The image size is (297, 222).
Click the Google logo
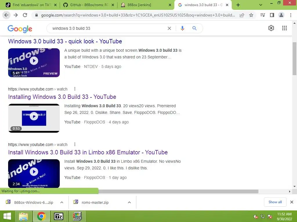[20, 29]
